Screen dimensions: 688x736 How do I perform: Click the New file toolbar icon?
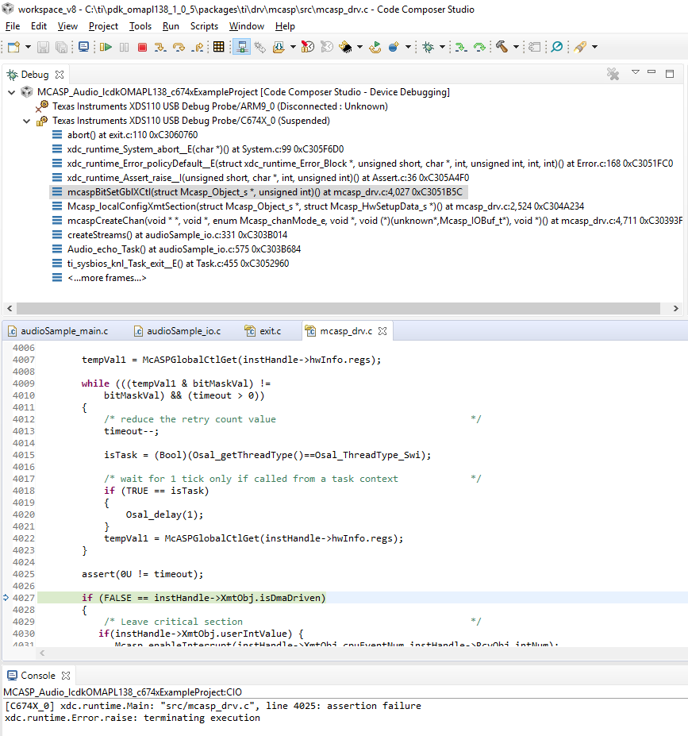click(13, 47)
